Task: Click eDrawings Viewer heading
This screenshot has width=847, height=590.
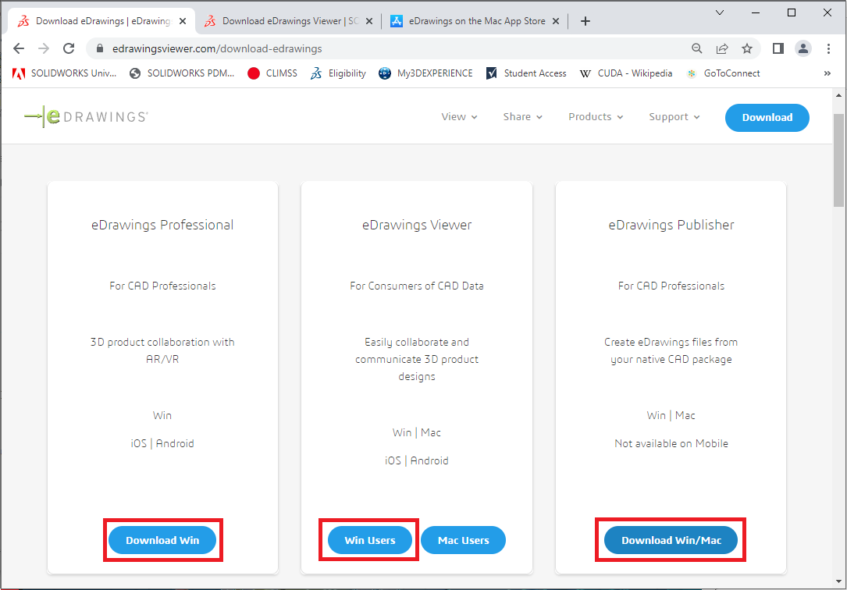Action: (x=417, y=225)
